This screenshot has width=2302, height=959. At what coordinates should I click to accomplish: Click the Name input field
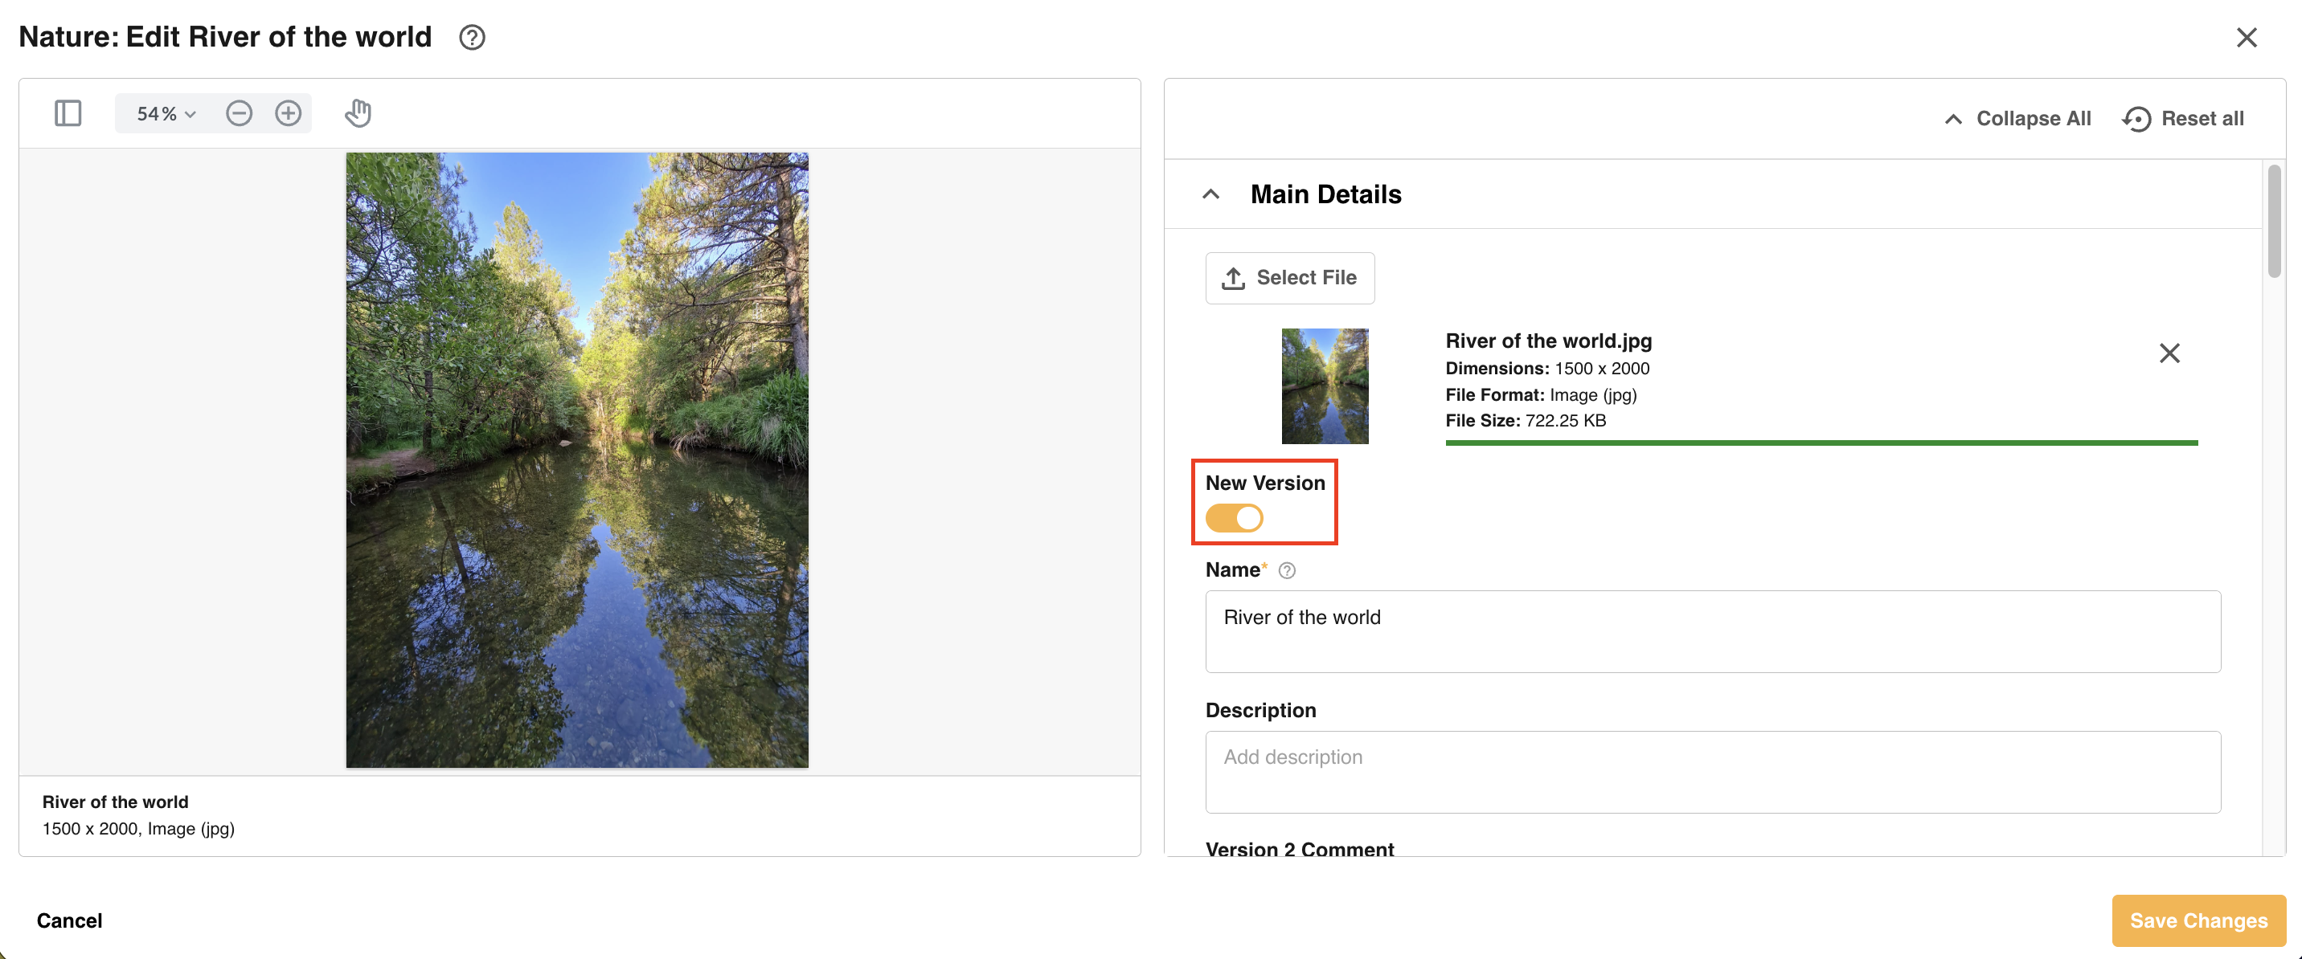coord(1712,631)
